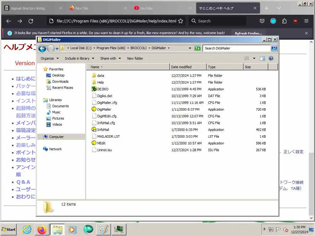Open Firefox list all tabs chevron
The width and height of the screenshot is (315, 236).
coord(279,8)
